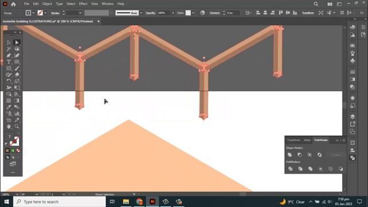Select the Direct Selection tool
Viewport: 368px width, 207px height.
tap(17, 43)
